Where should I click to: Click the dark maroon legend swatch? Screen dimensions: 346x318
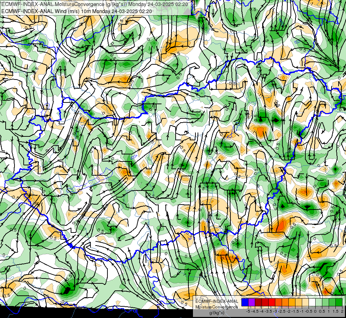[x=258, y=302]
